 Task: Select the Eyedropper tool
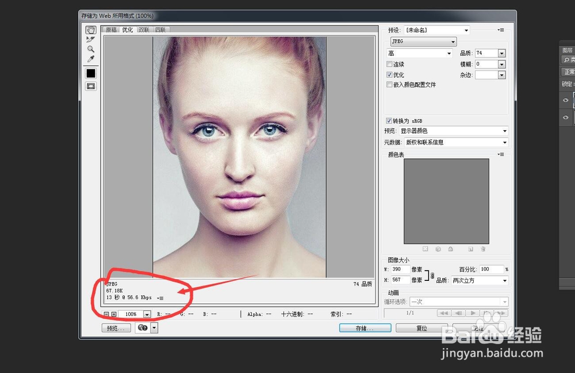click(x=91, y=59)
